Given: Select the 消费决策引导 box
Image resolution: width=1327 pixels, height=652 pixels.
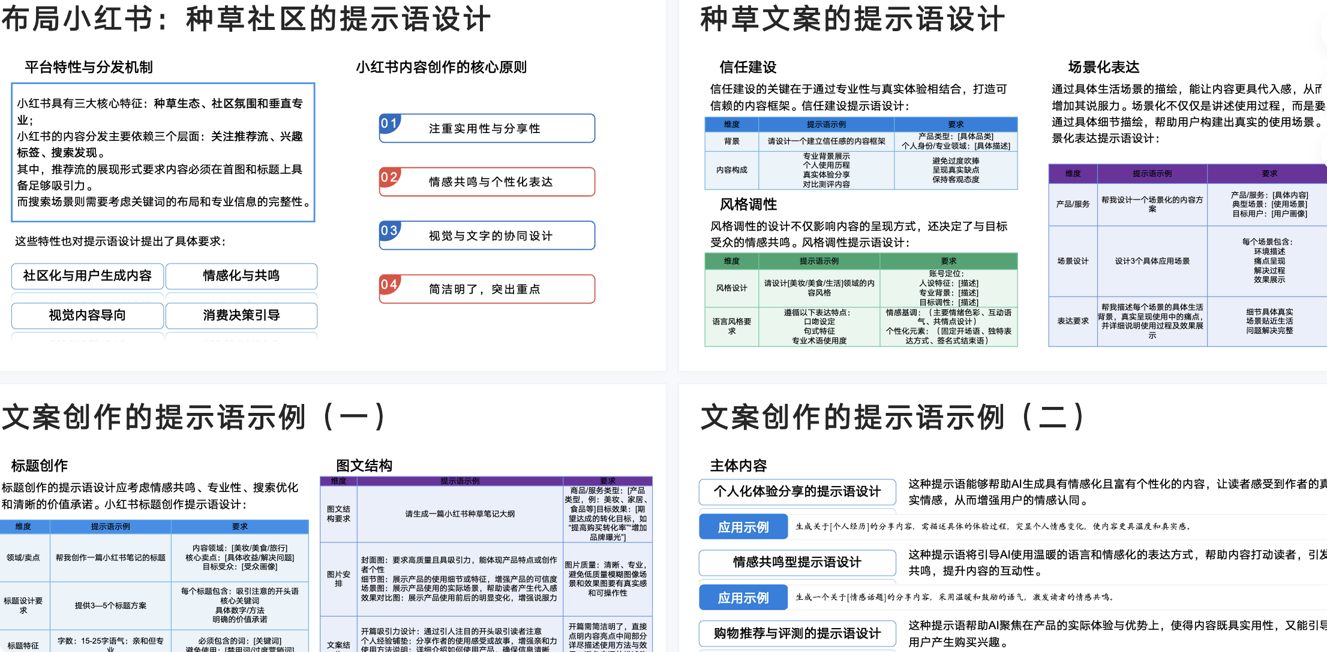Looking at the screenshot, I should click(x=241, y=315).
